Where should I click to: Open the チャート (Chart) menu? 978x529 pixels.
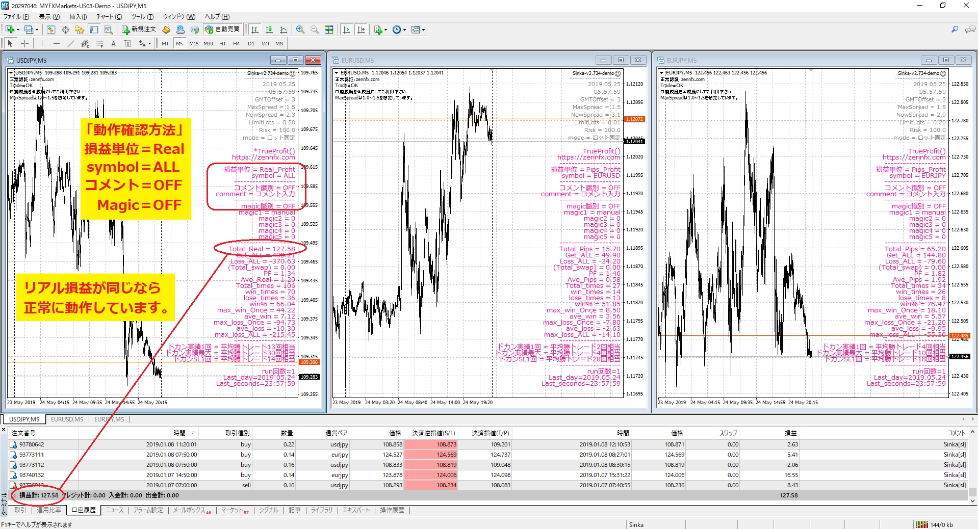[x=109, y=17]
